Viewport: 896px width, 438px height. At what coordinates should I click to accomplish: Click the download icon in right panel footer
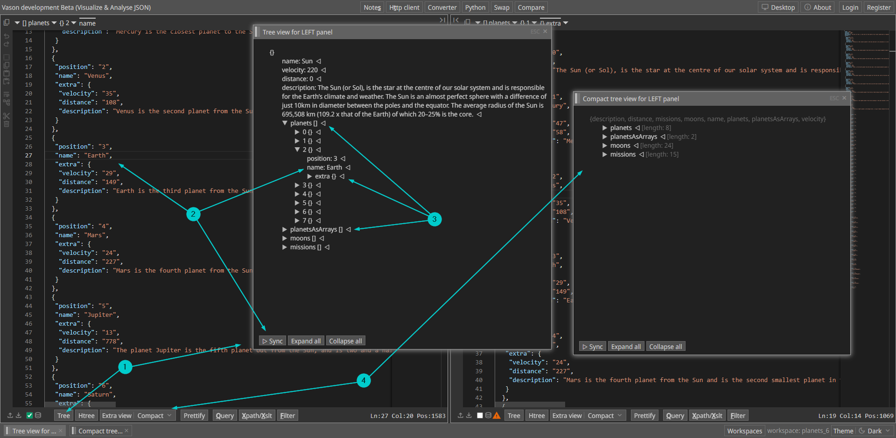tap(469, 415)
